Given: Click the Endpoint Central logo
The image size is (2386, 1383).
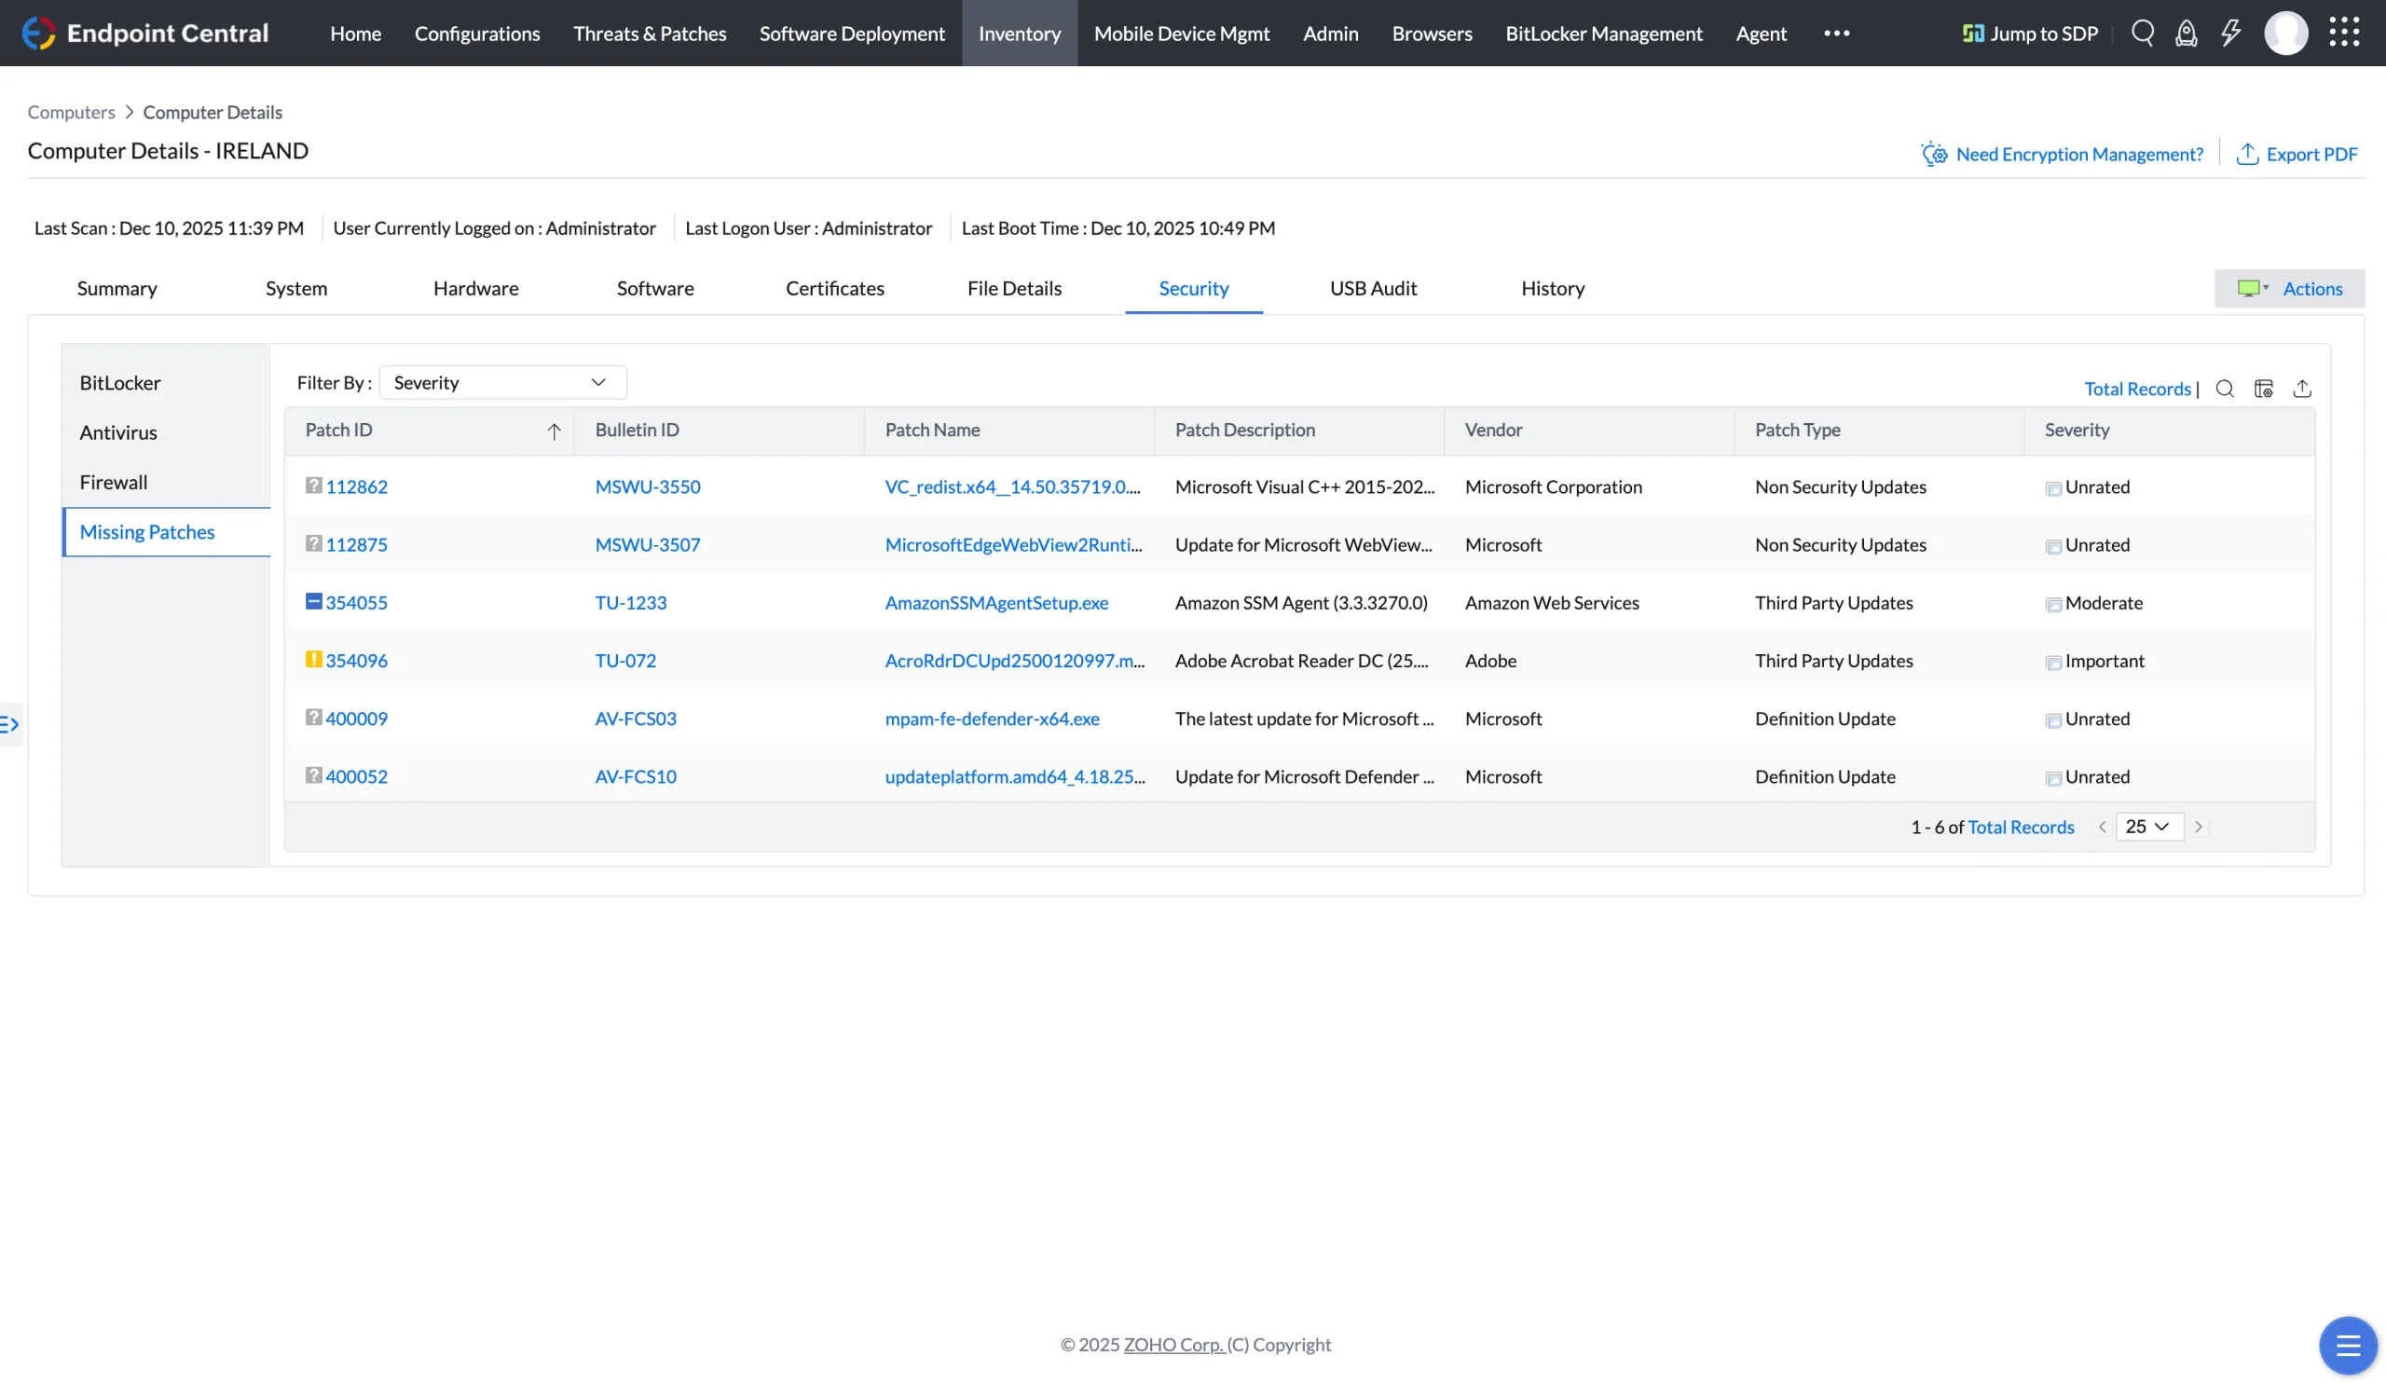Looking at the screenshot, I should coord(144,34).
